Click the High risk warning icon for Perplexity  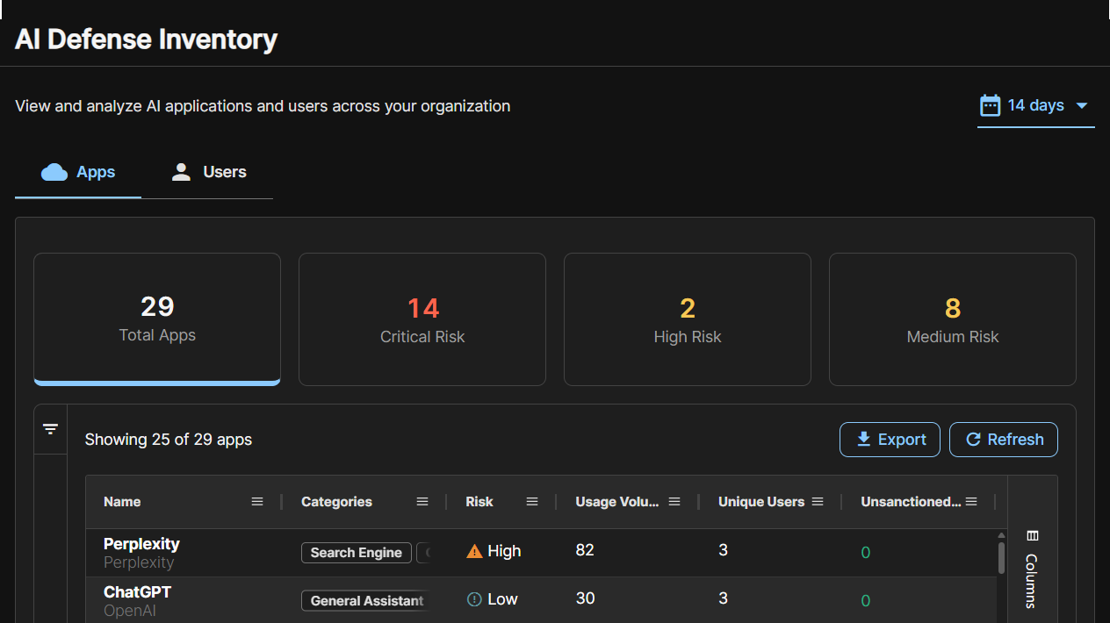(474, 551)
